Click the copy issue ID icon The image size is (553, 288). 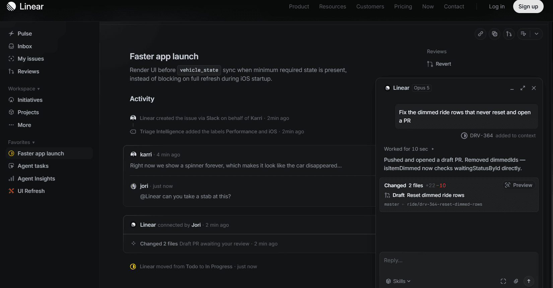[495, 34]
